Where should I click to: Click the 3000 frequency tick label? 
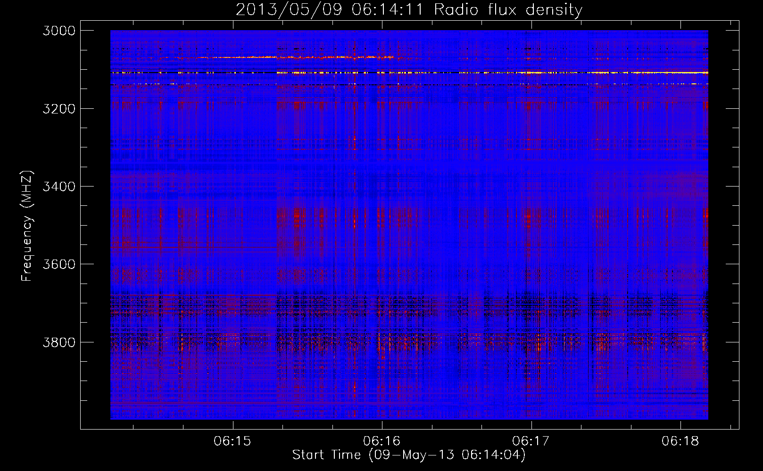(59, 31)
